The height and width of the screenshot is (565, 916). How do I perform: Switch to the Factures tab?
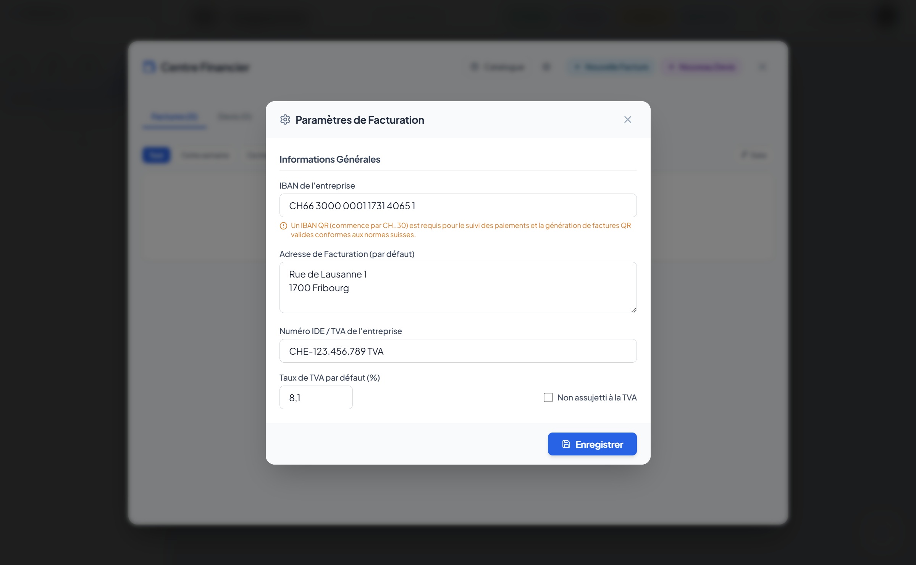174,116
